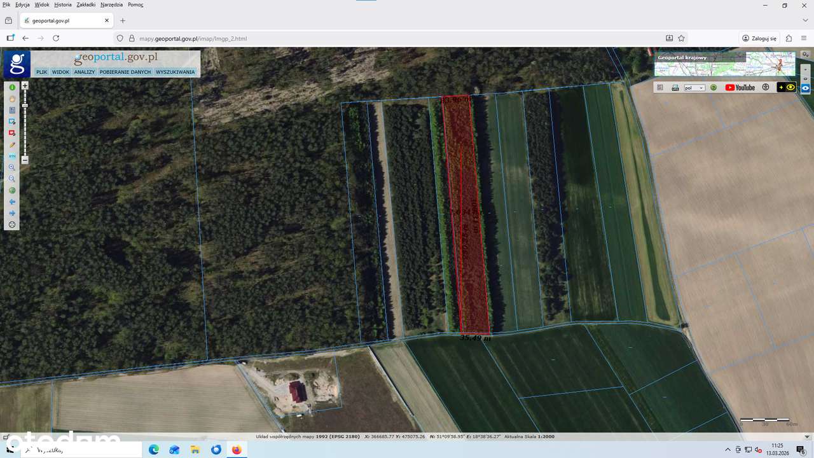Click the plus button on zoom slider
Screen dimensions: 814x458
click(x=25, y=85)
